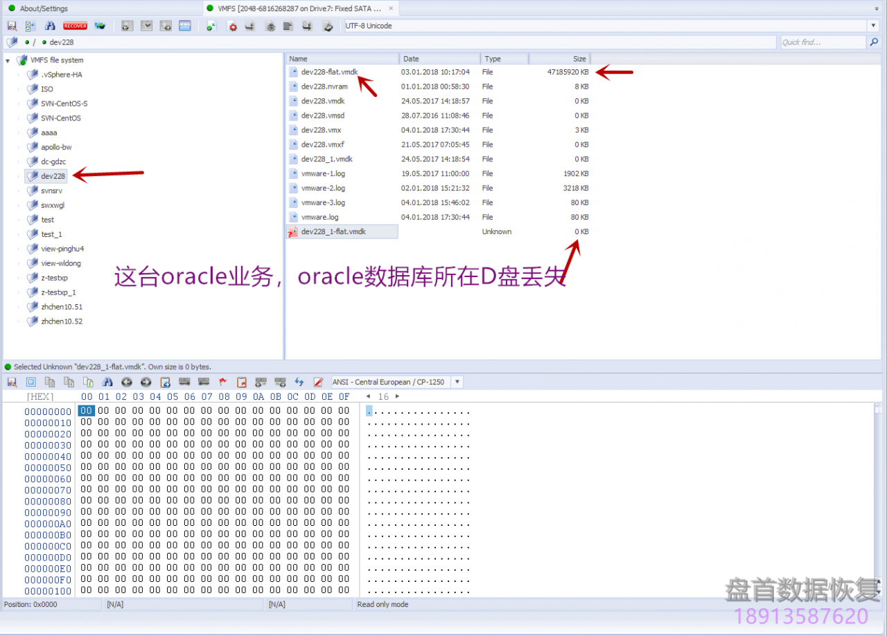Select the z-testxp_1 folder in tree
Viewport: 887px width, 636px height.
point(58,292)
